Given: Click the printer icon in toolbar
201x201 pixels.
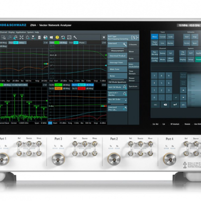Looking at the screenshot, I should 45,37.
